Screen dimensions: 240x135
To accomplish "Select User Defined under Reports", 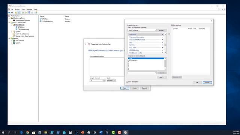I will pyautogui.click(x=20, y=40).
